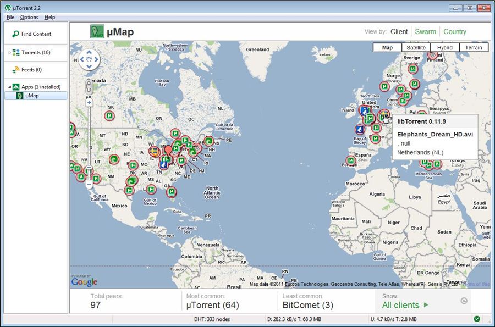Screen dimensions: 495x327
Task: Click the Most common µTorrent (64) value
Action: click(x=212, y=305)
